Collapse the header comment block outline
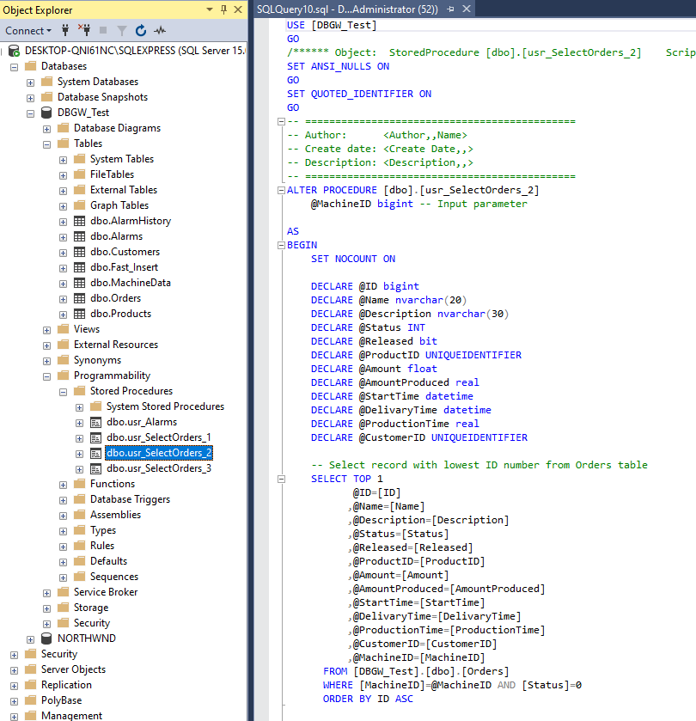The height and width of the screenshot is (721, 696). coord(281,121)
